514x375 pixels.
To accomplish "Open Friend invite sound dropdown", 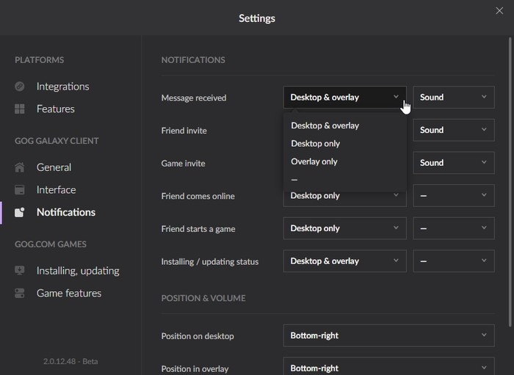I will [454, 130].
